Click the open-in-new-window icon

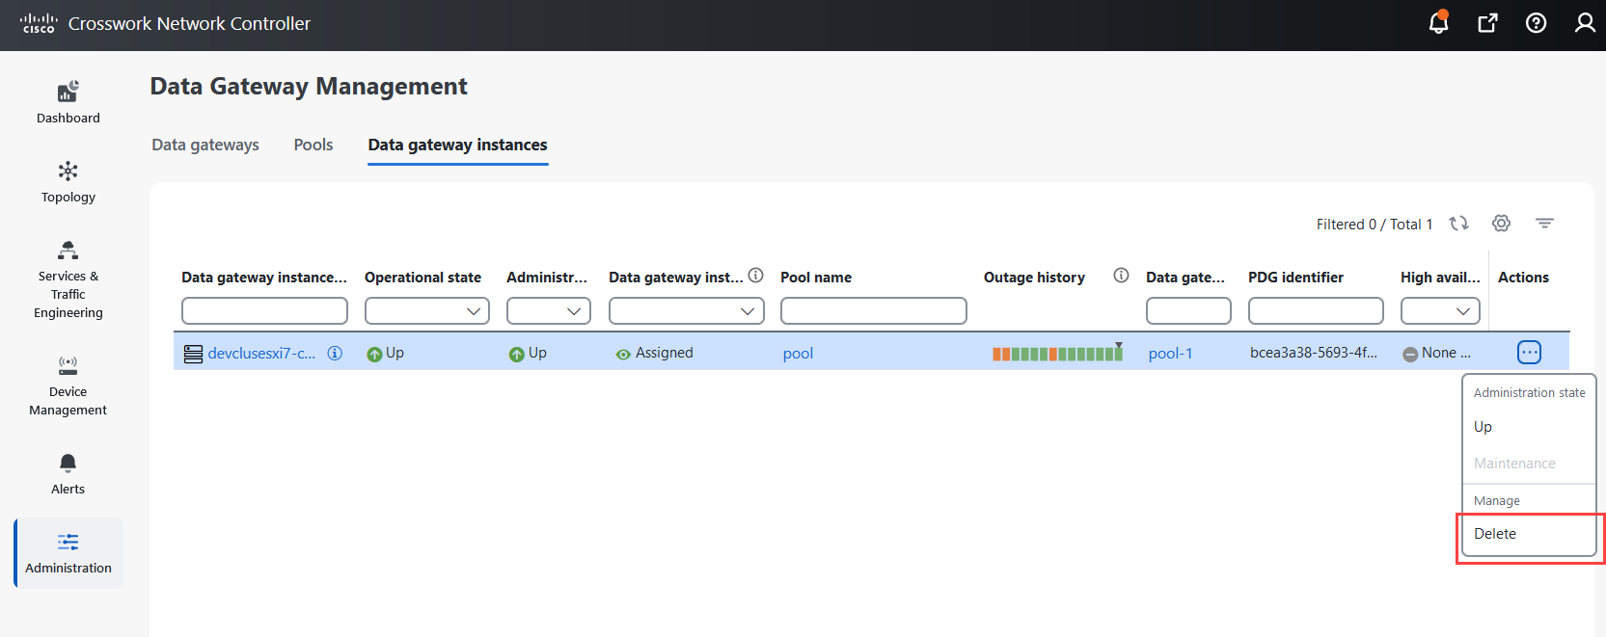coord(1487,22)
